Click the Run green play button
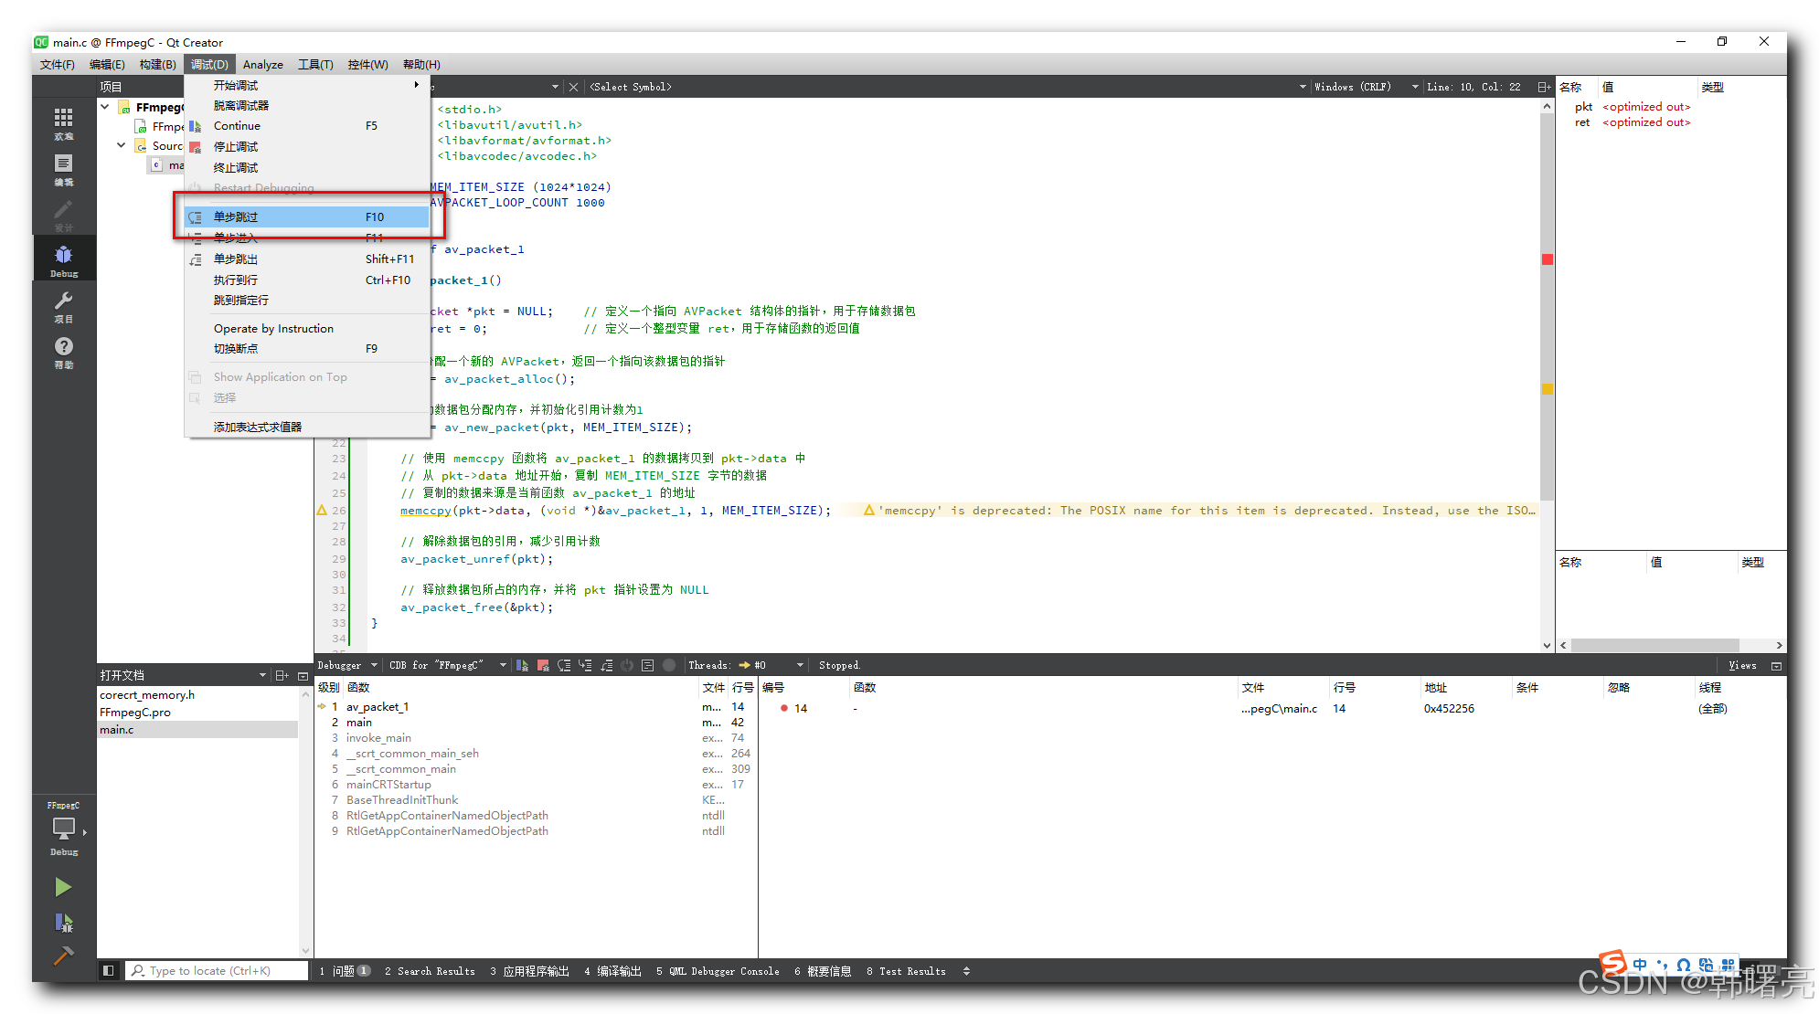Image resolution: width=1819 pixels, height=1014 pixels. pyautogui.click(x=63, y=886)
